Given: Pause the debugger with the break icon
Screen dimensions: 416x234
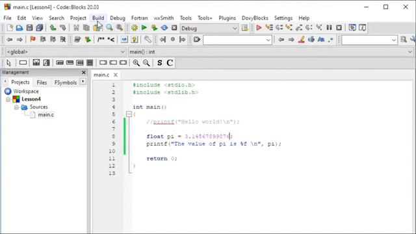Looking at the screenshot, I should [329, 28].
